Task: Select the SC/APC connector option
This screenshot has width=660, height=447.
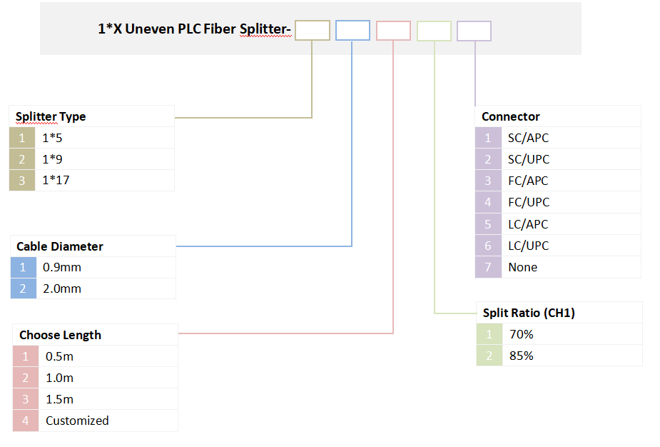Action: (x=528, y=138)
